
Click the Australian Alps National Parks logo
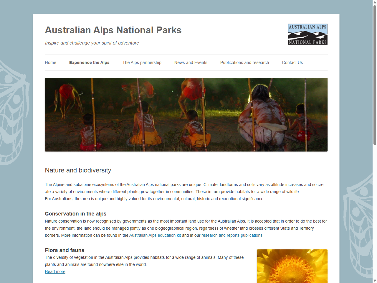(x=307, y=34)
